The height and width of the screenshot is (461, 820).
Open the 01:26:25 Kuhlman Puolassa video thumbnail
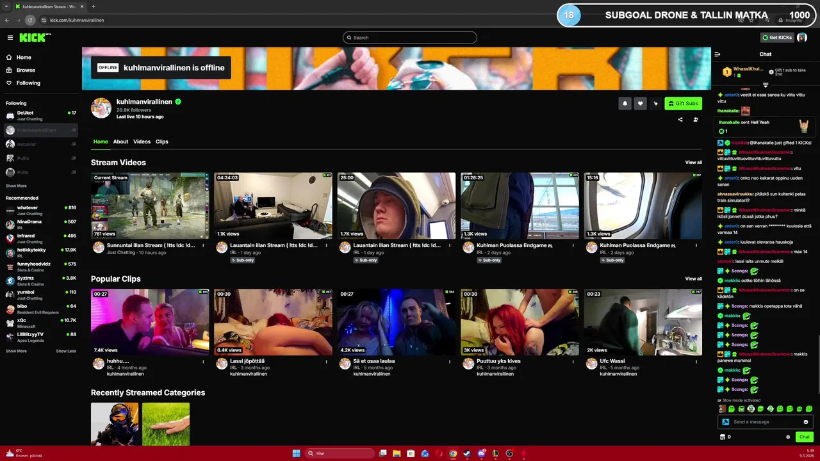520,206
